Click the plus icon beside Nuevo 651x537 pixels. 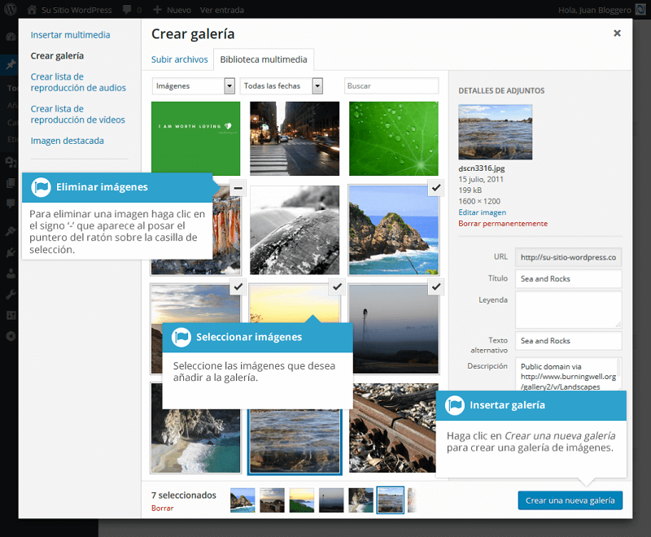coord(157,10)
